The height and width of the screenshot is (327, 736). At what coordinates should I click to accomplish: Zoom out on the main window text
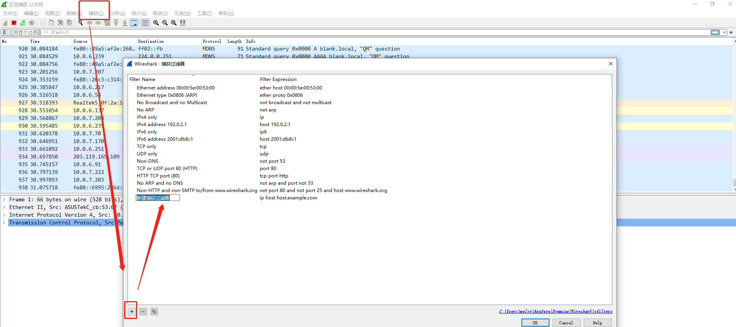point(165,23)
